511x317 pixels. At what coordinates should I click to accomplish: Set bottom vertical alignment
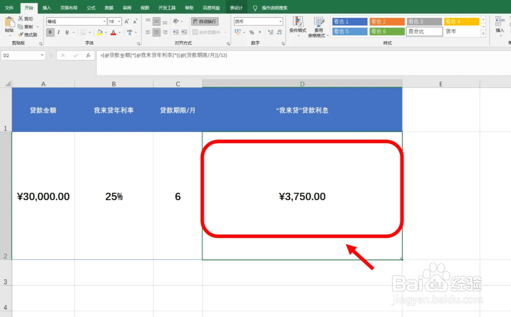(x=165, y=22)
